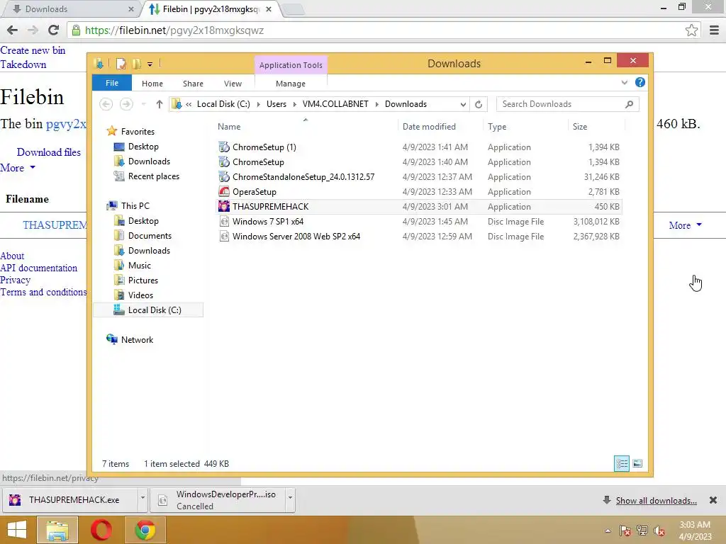Image resolution: width=726 pixels, height=544 pixels.
Task: Close the Chrome downloads bar
Action: pos(713,500)
